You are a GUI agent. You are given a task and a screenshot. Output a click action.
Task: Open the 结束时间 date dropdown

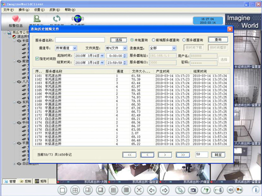[102, 63]
